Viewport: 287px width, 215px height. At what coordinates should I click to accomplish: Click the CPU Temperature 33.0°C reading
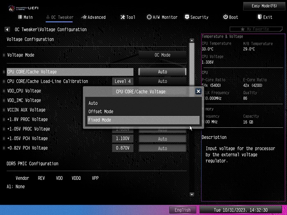click(x=207, y=49)
